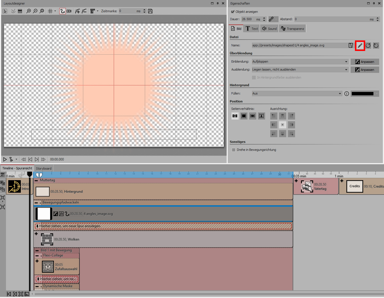384x298 pixels.
Task: Save the layout with the floppy disk icon
Action: click(150, 11)
